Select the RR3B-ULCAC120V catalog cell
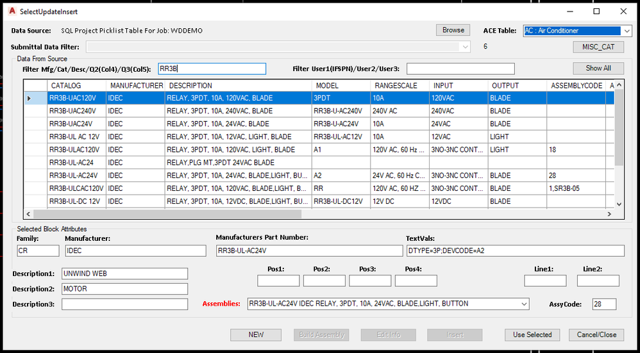The width and height of the screenshot is (640, 353). coord(77,189)
